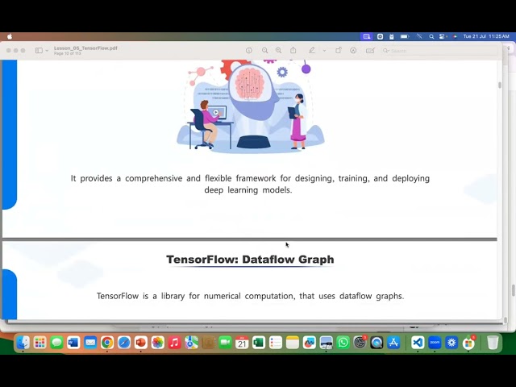Open Control Center in the menu bar
Screen dimensions: 516x387
coord(442,36)
